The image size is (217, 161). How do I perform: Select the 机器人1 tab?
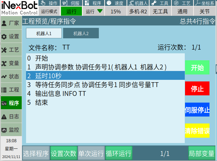point(44,33)
